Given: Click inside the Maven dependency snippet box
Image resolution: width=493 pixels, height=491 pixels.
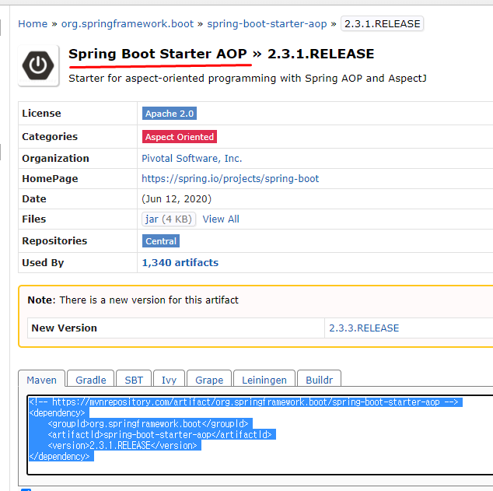Looking at the screenshot, I should (x=260, y=435).
